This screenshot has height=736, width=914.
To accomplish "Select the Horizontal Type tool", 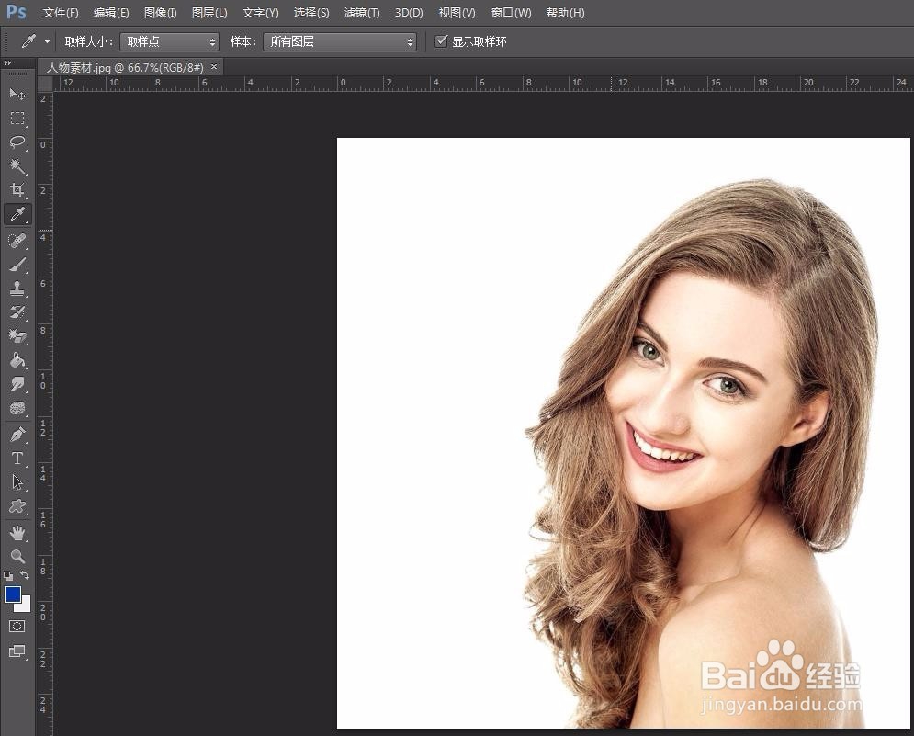I will tap(17, 458).
